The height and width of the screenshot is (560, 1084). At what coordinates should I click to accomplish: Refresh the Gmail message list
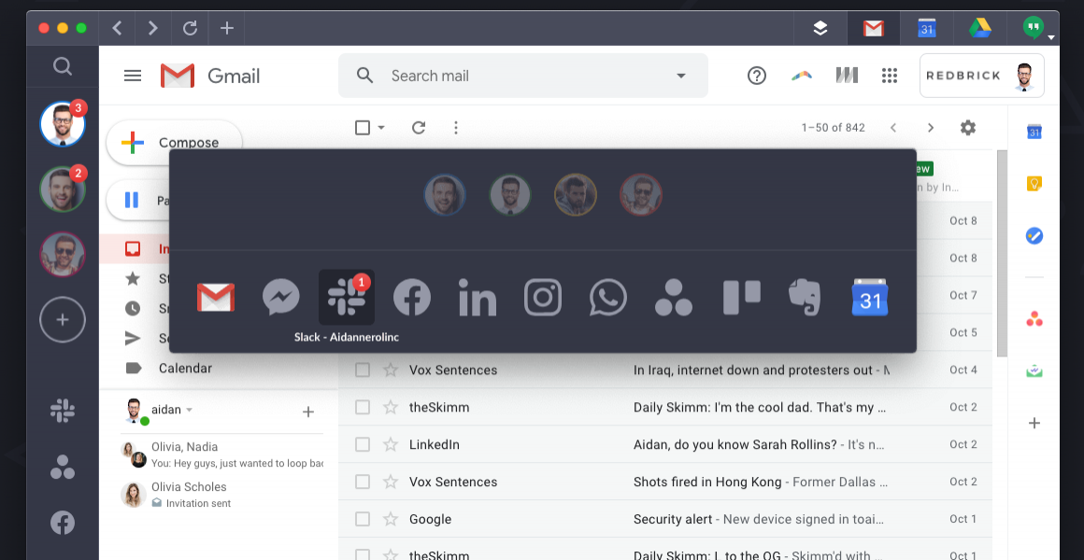pyautogui.click(x=419, y=127)
